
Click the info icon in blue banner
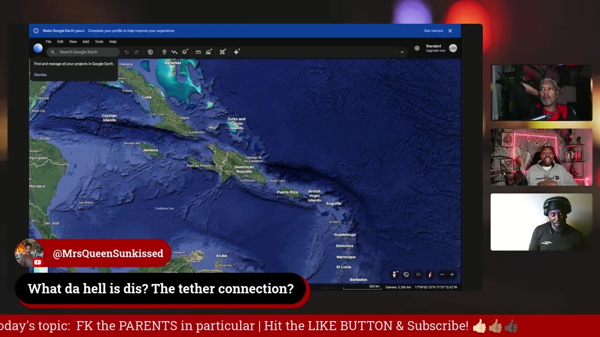(36, 31)
